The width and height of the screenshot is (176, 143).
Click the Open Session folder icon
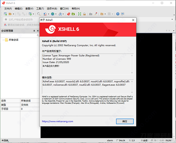[10, 14]
